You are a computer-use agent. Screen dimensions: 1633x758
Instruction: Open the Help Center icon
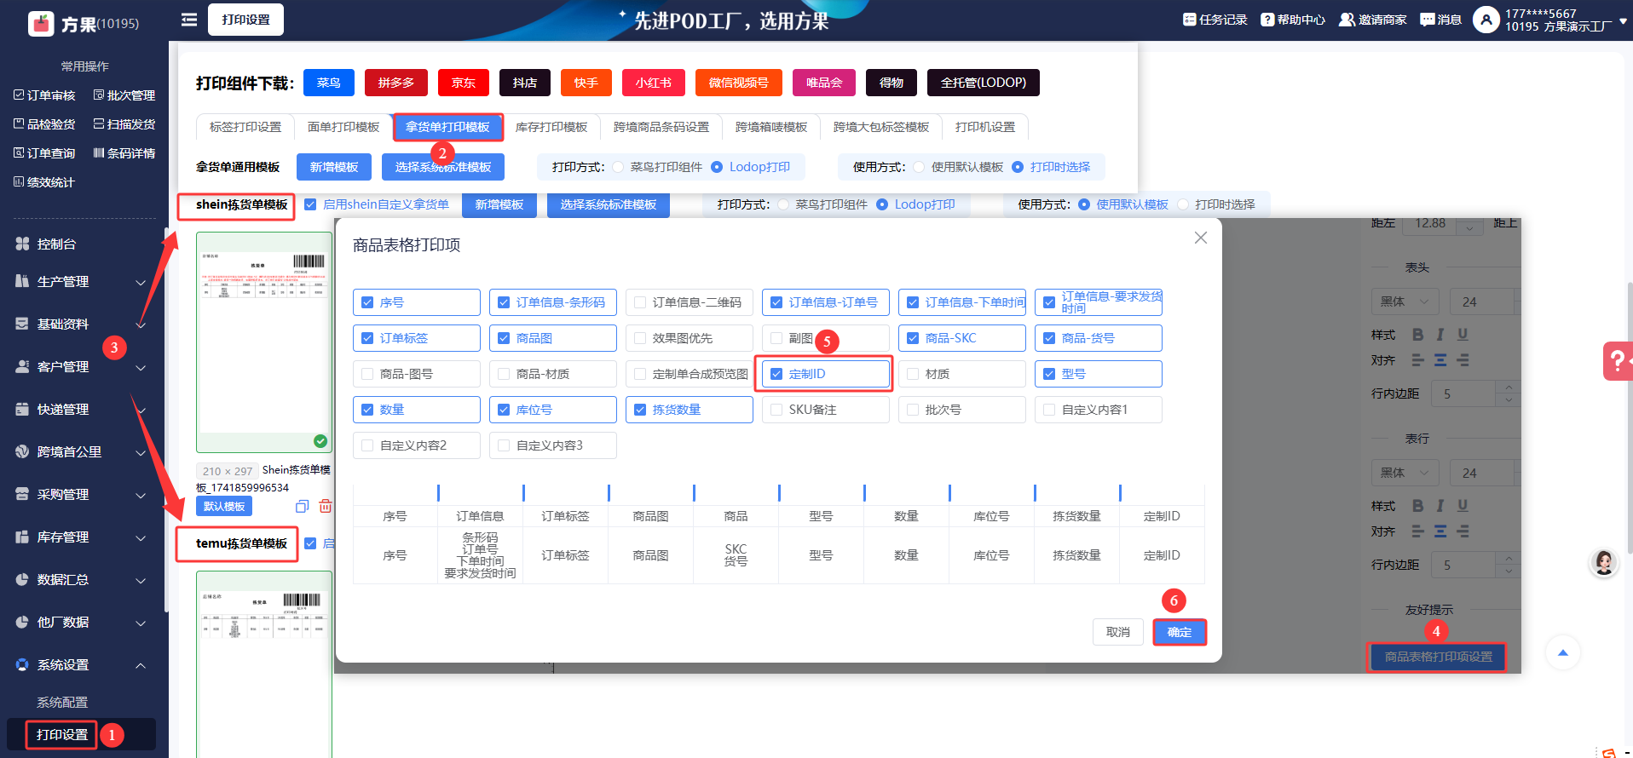[x=1267, y=20]
